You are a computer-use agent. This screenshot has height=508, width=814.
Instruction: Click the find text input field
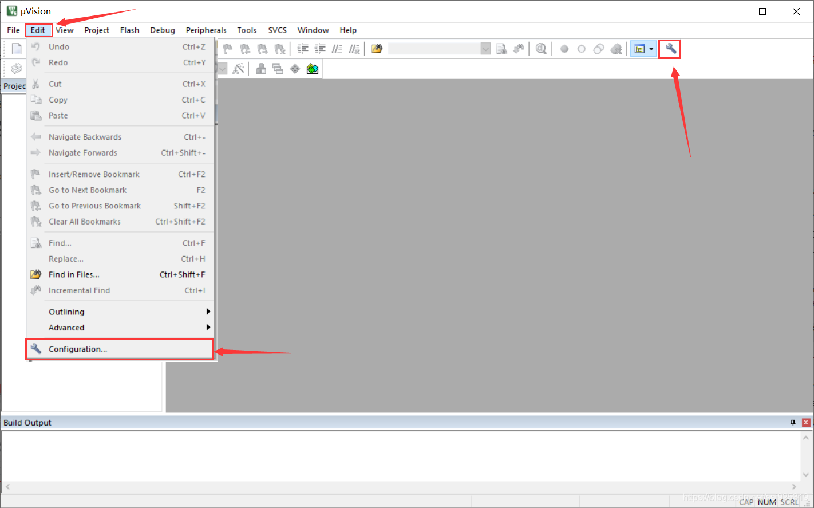click(434, 49)
